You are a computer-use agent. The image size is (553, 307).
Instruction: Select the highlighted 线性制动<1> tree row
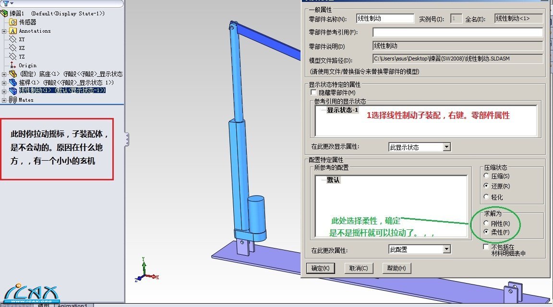click(x=62, y=91)
